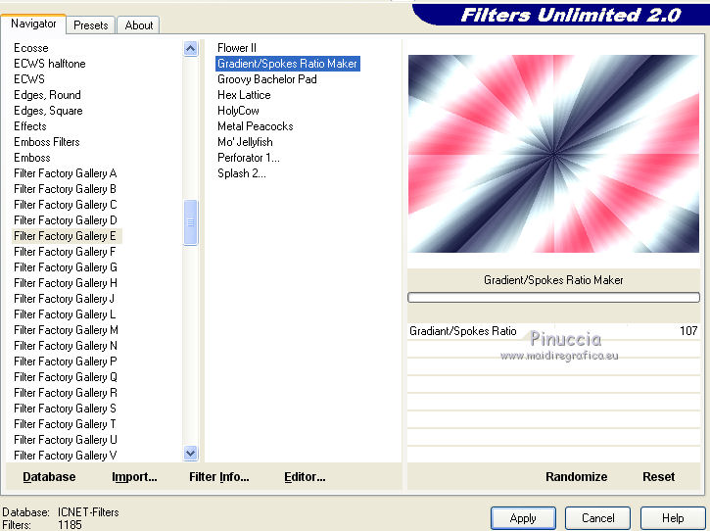
Task: Click the category list scrollbar thumb
Action: point(191,222)
